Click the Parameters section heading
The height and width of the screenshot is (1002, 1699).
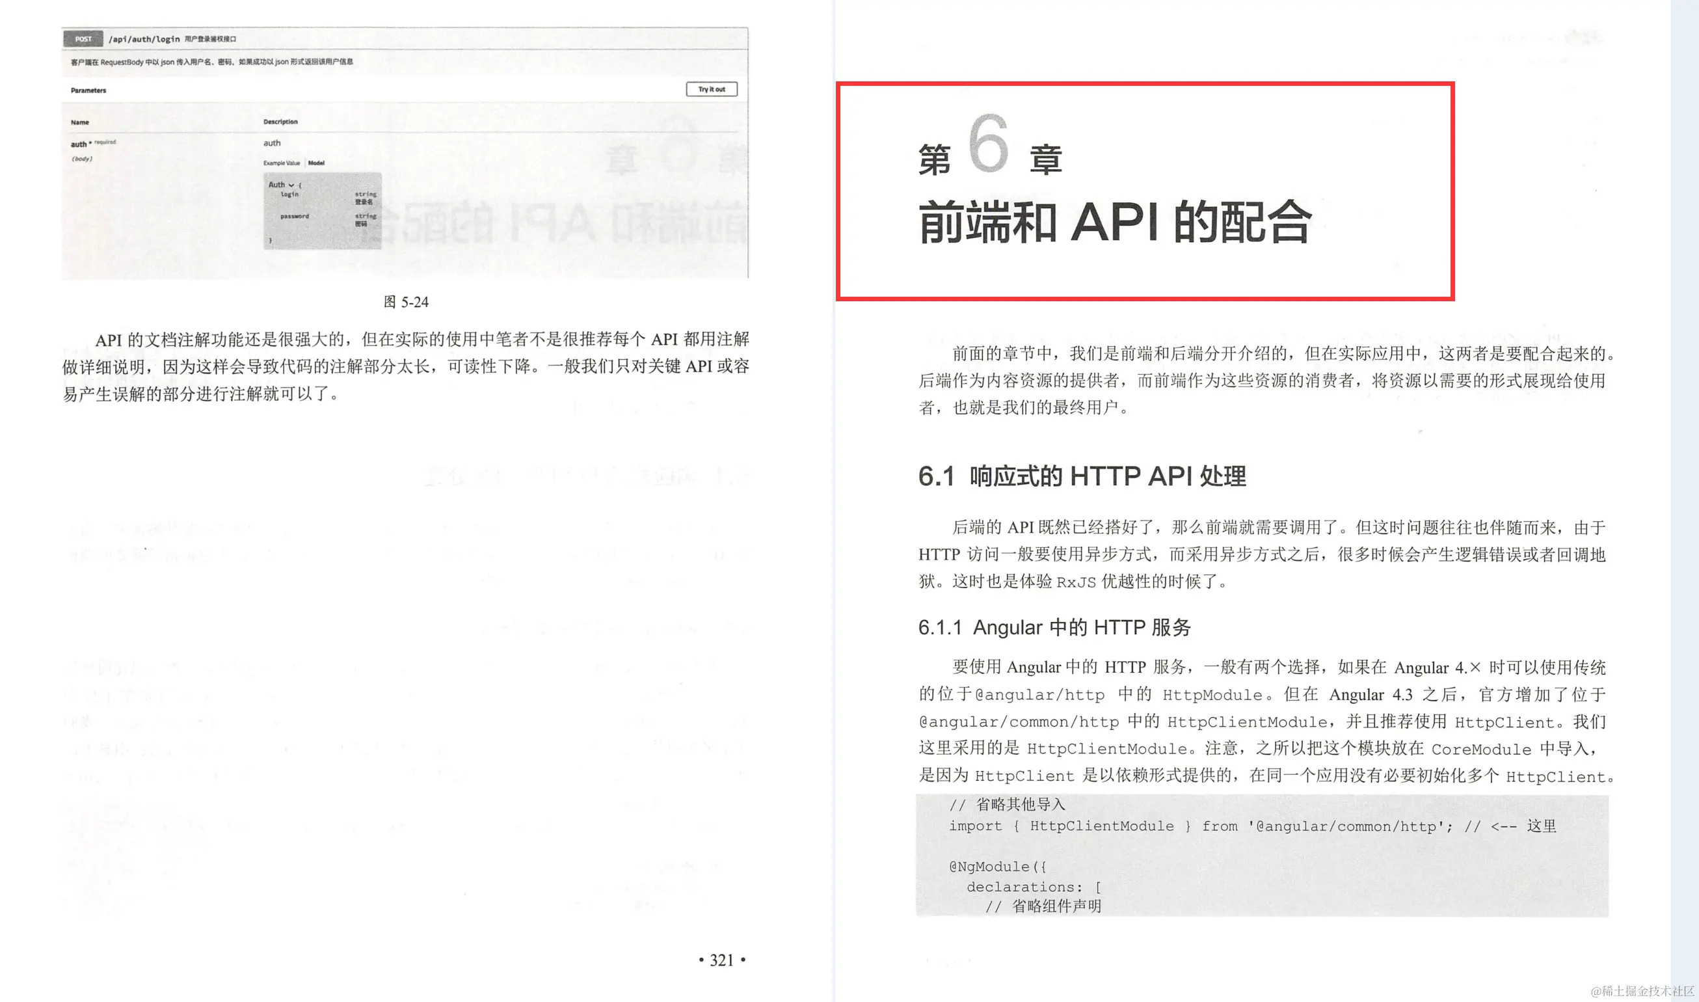pos(88,90)
